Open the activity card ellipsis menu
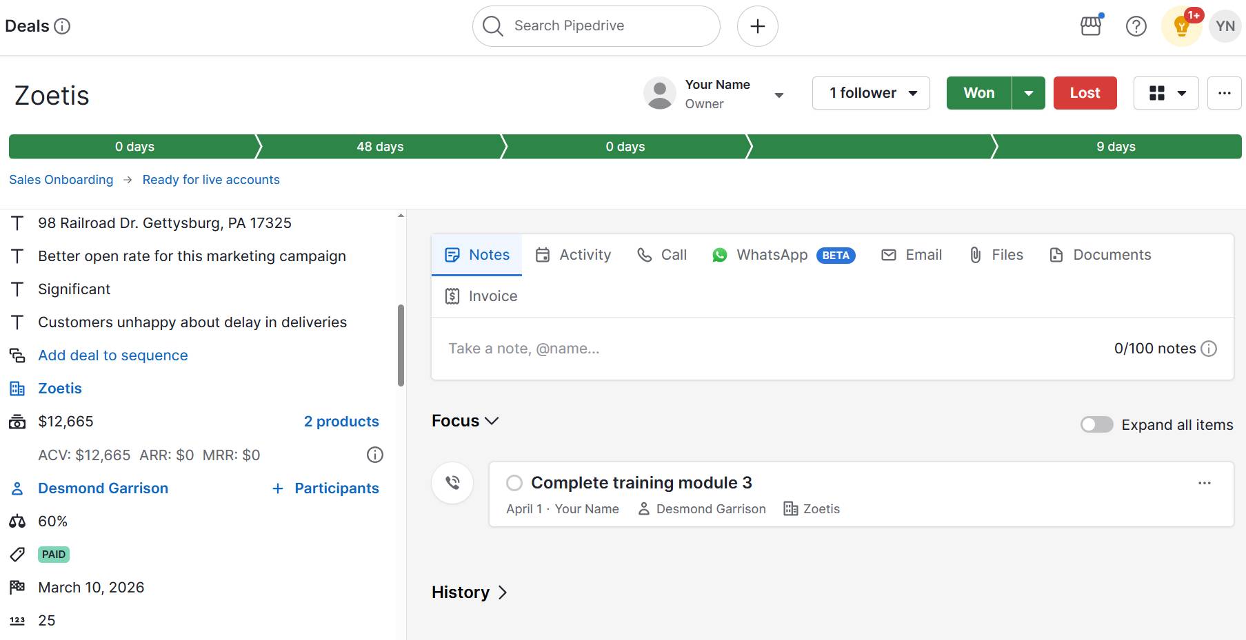 pos(1205,483)
